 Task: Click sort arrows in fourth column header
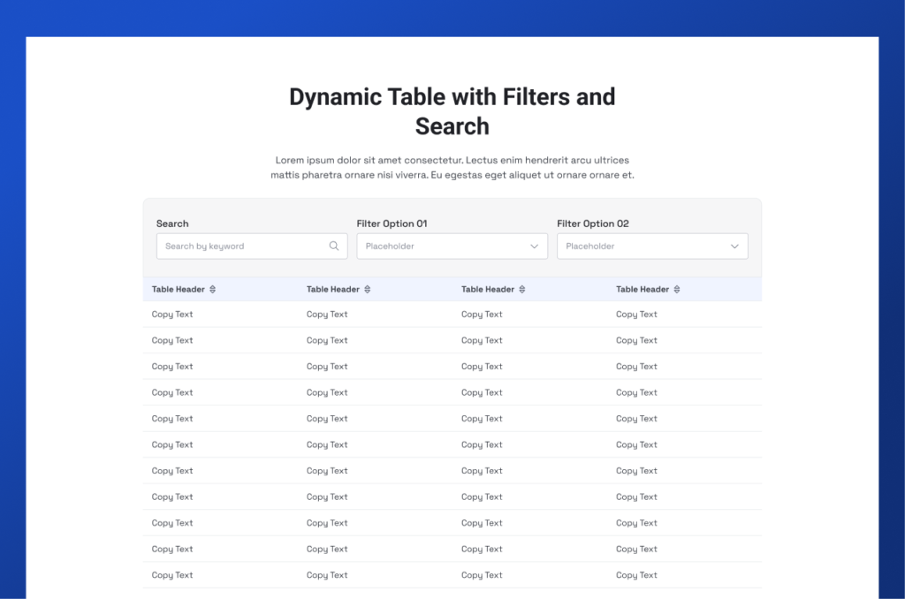(677, 290)
